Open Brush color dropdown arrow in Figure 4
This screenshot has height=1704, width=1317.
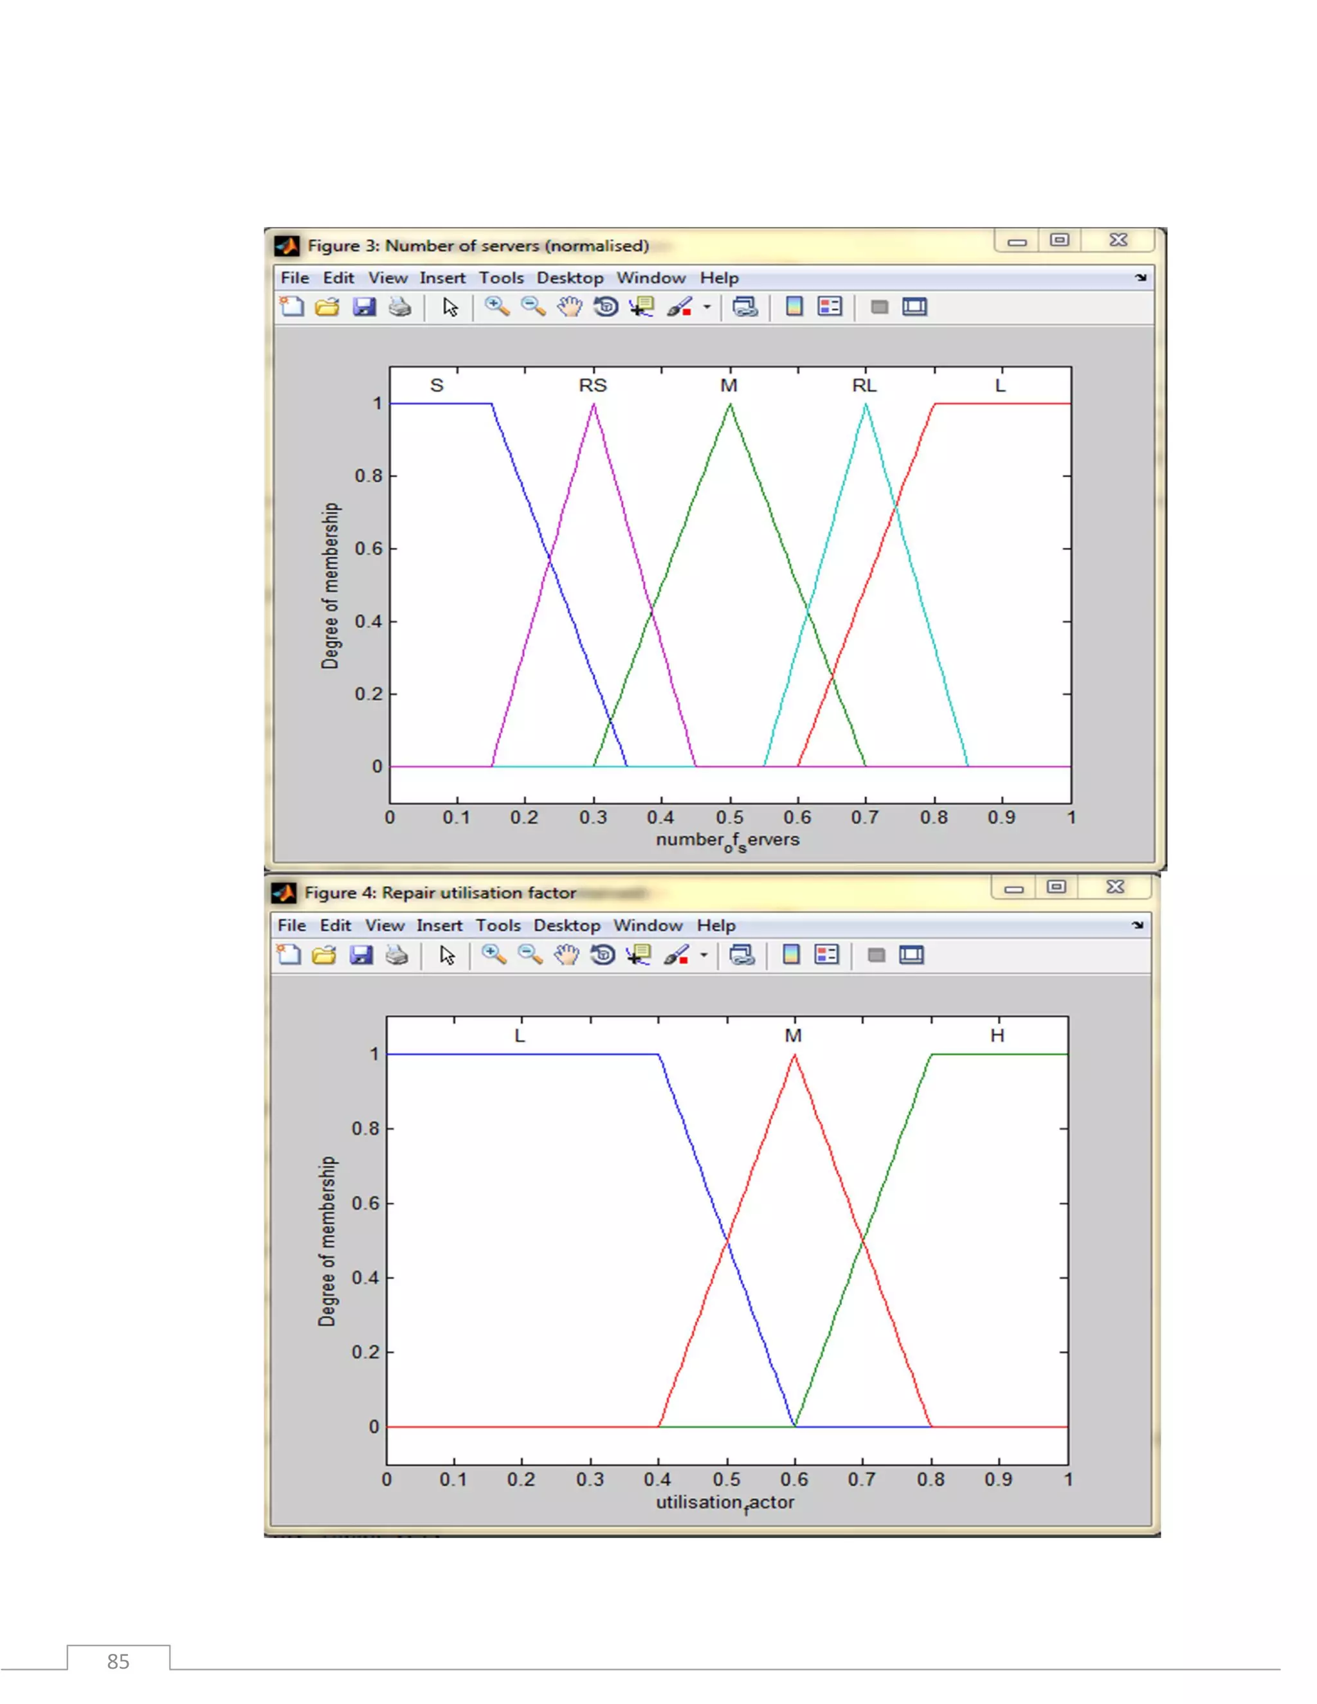pos(704,955)
